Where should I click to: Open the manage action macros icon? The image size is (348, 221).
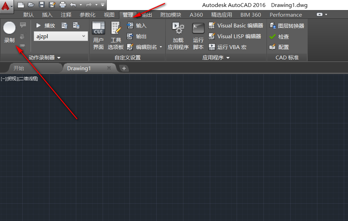pos(76,25)
